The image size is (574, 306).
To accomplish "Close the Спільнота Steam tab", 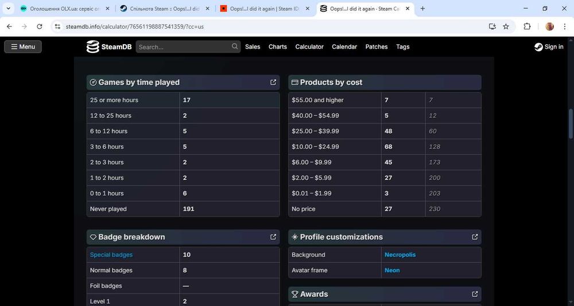I will click(208, 9).
